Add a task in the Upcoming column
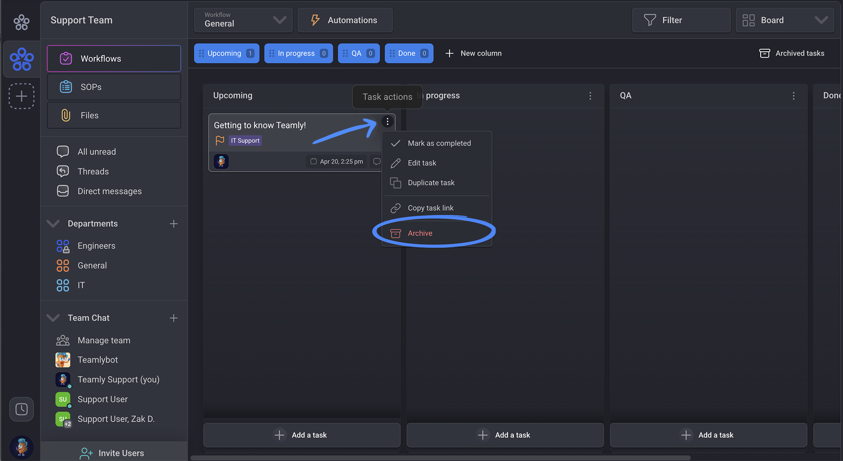Viewport: 843px width, 461px height. click(302, 435)
